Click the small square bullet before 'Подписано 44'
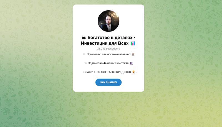The width and height of the screenshot is (222, 127). (86, 63)
